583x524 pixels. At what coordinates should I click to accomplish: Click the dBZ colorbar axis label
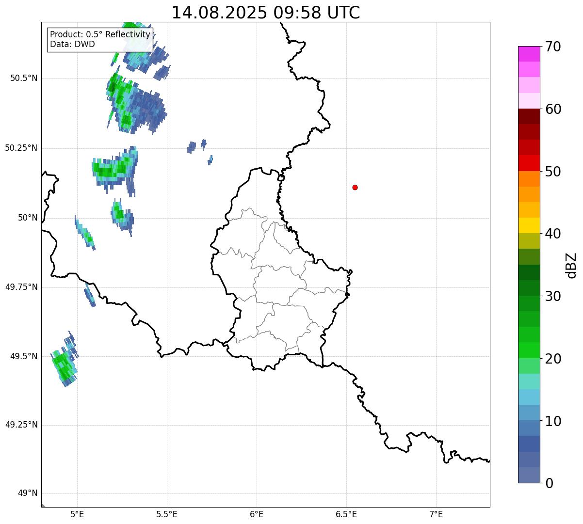[x=571, y=265]
